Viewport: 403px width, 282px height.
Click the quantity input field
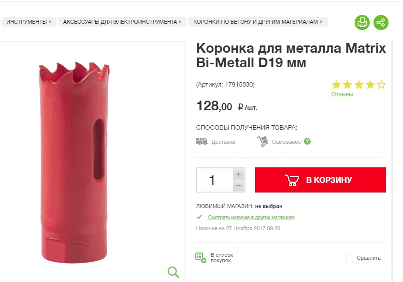point(215,180)
